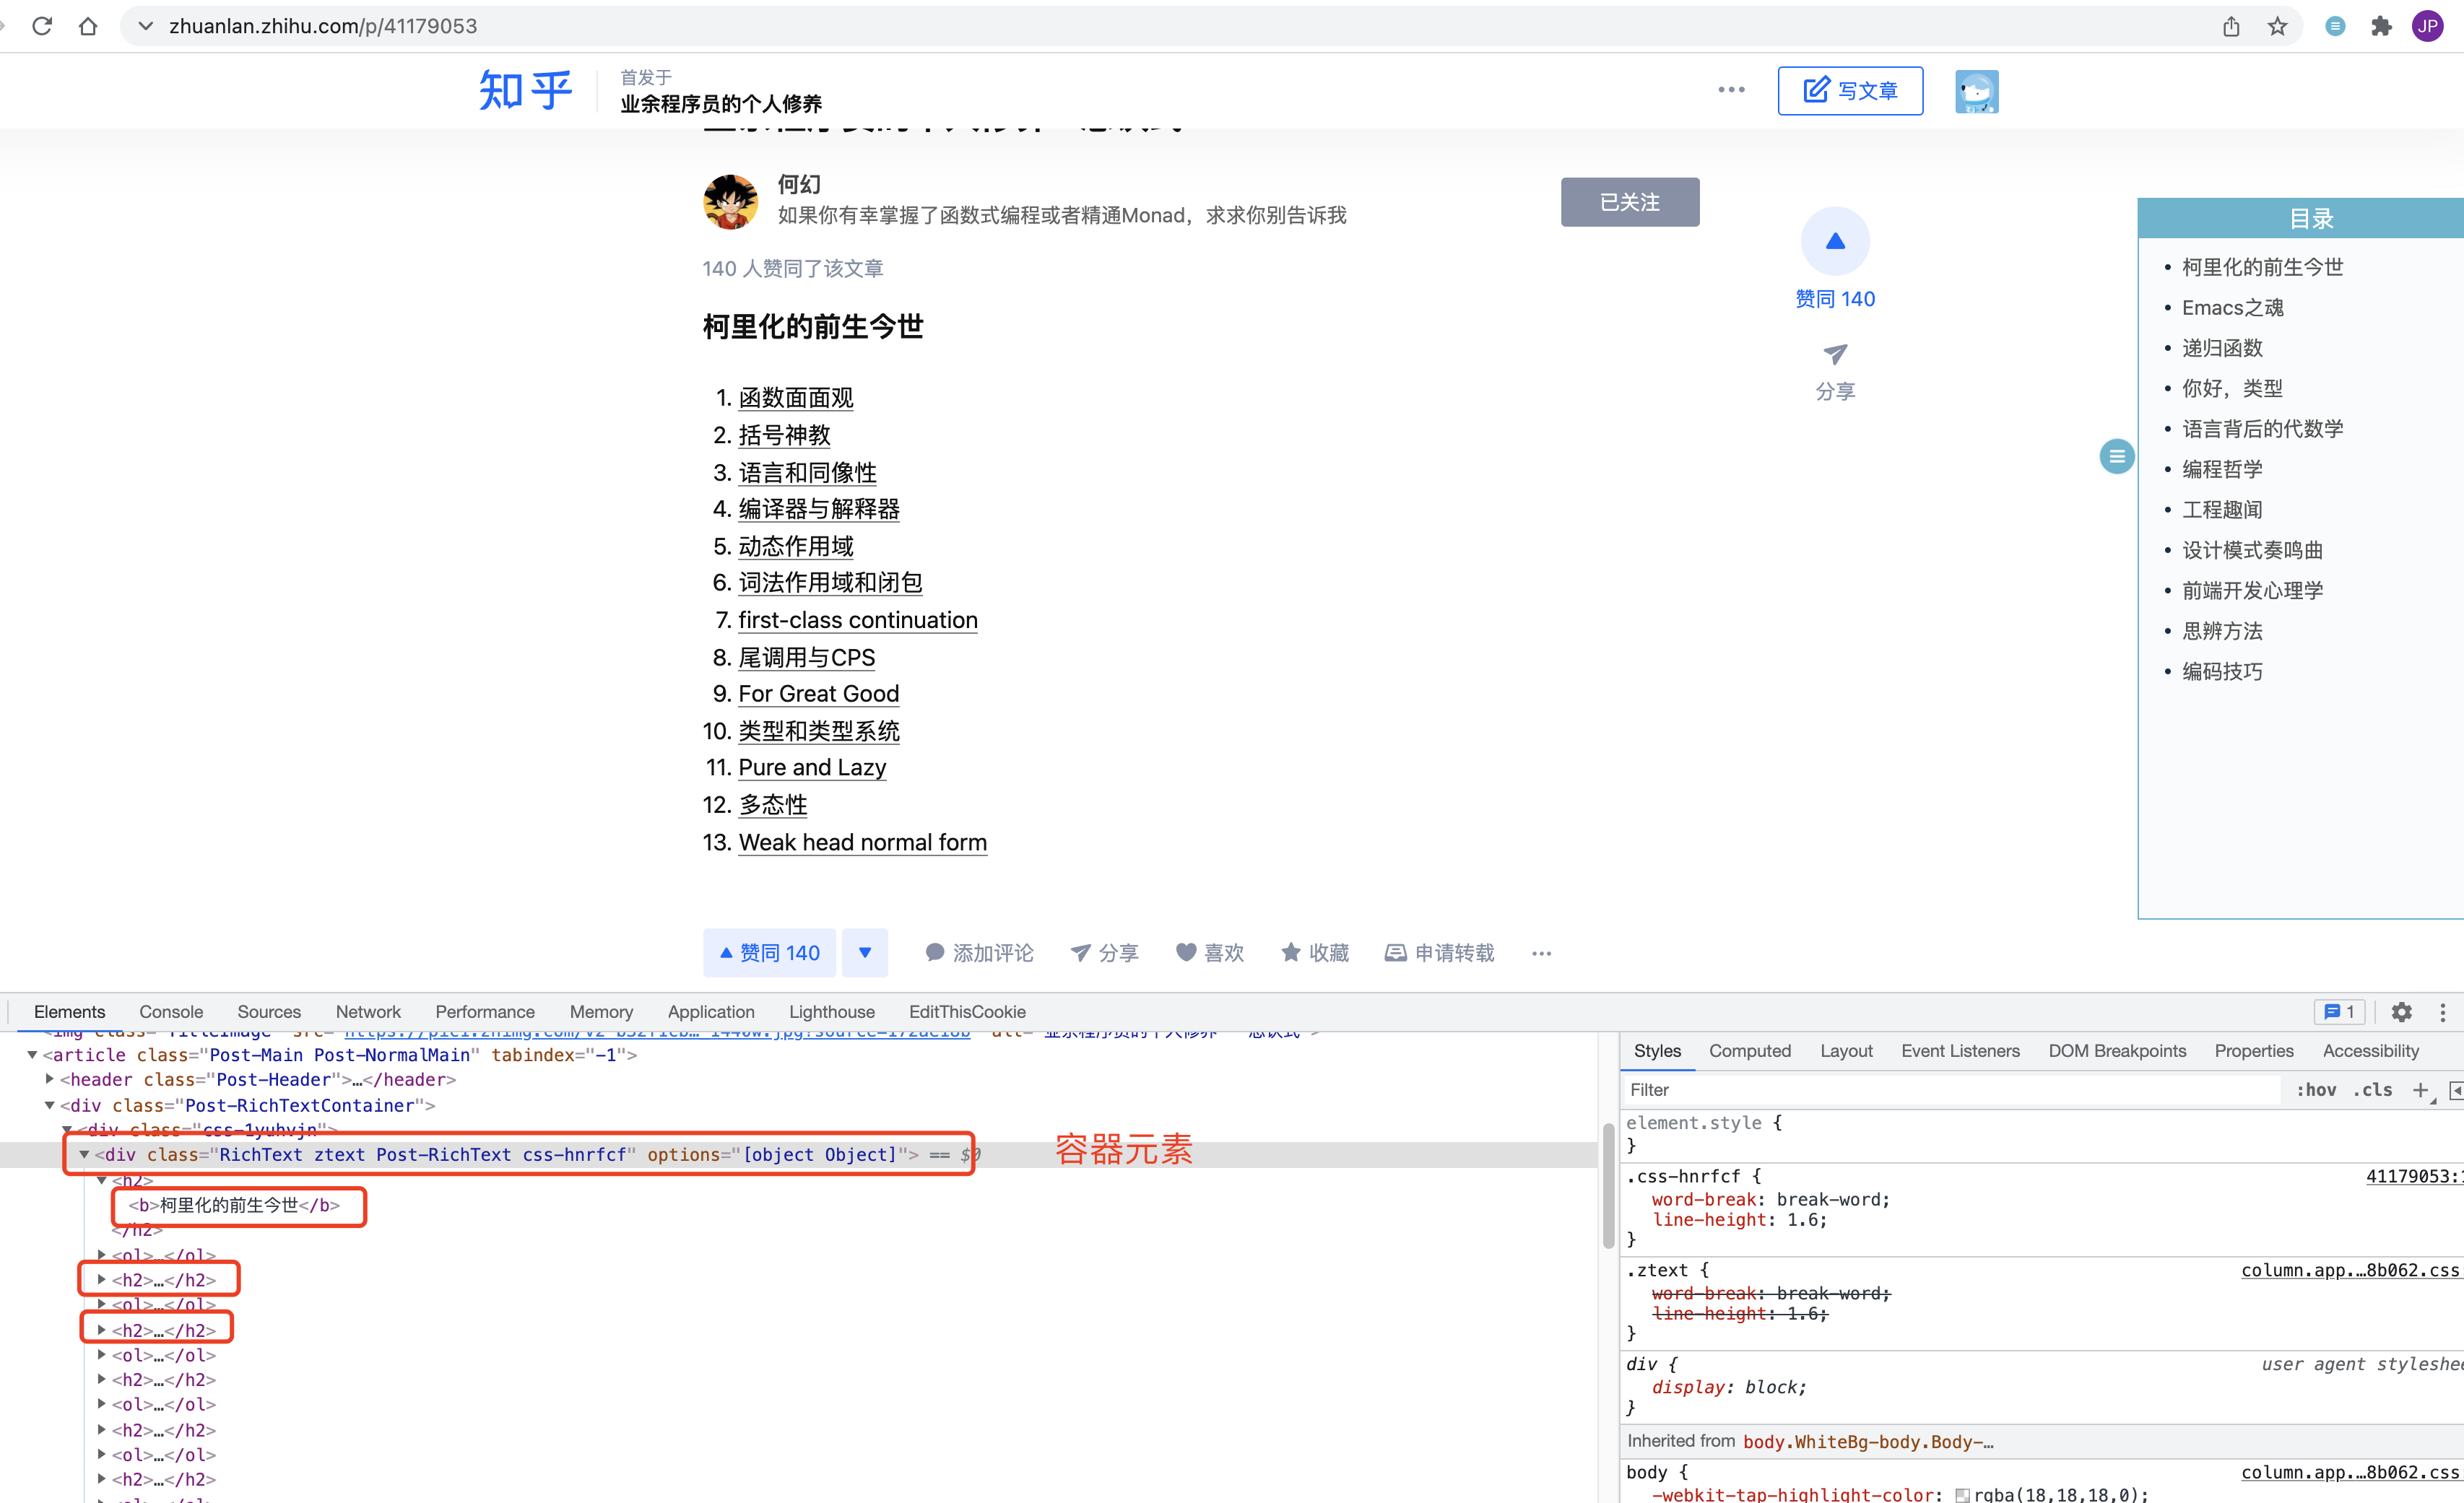Screen dimensions: 2464x1503
Task: Switch to the Console tab
Action: tap(169, 1010)
